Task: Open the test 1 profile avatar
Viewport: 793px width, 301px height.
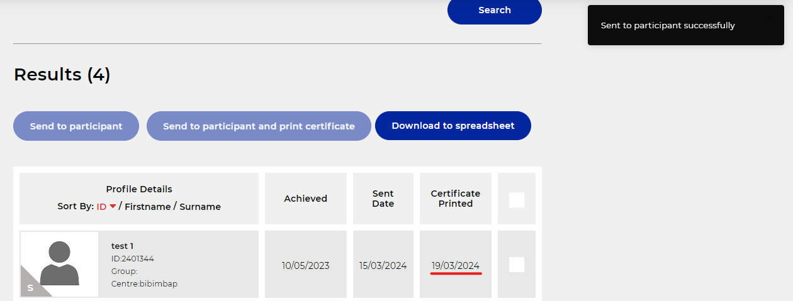Action: point(59,263)
